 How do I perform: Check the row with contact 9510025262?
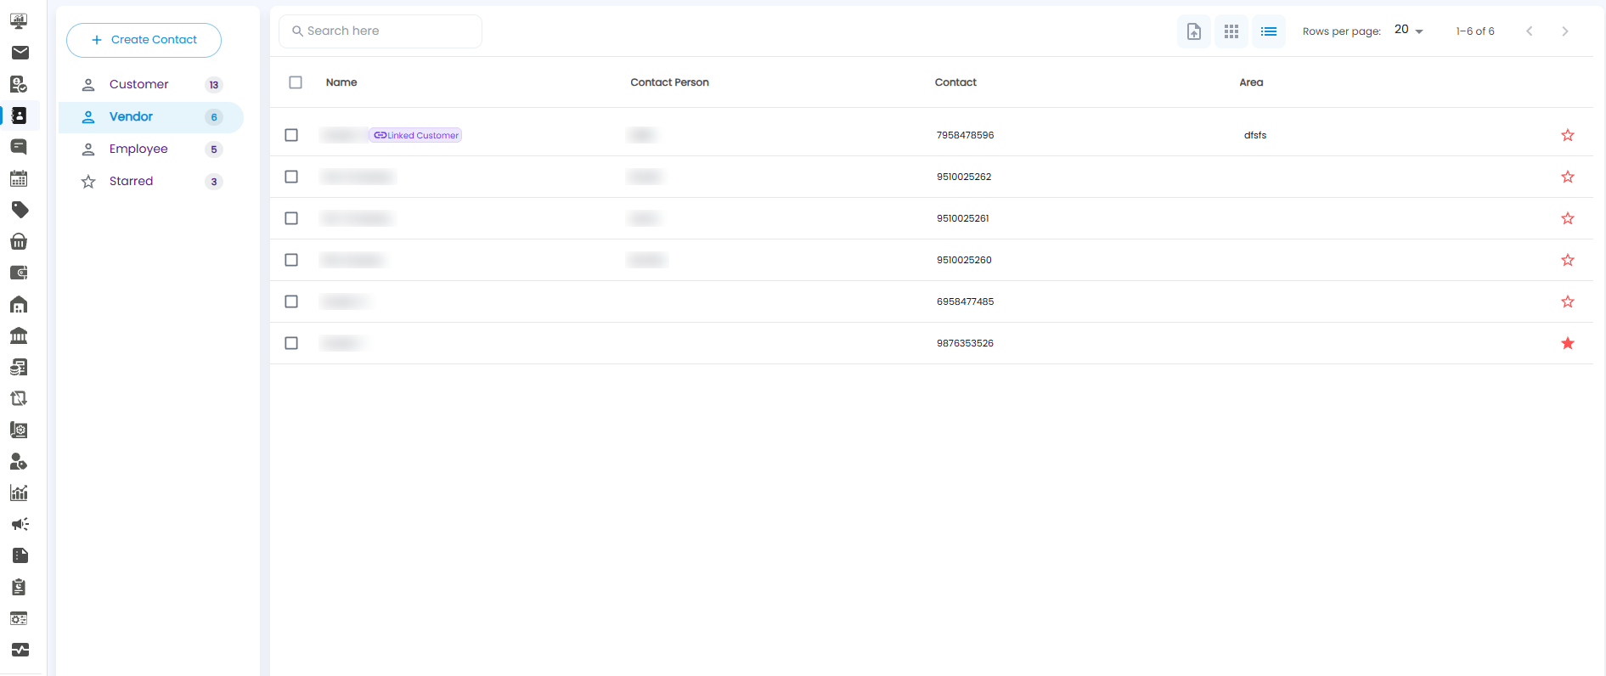tap(291, 177)
